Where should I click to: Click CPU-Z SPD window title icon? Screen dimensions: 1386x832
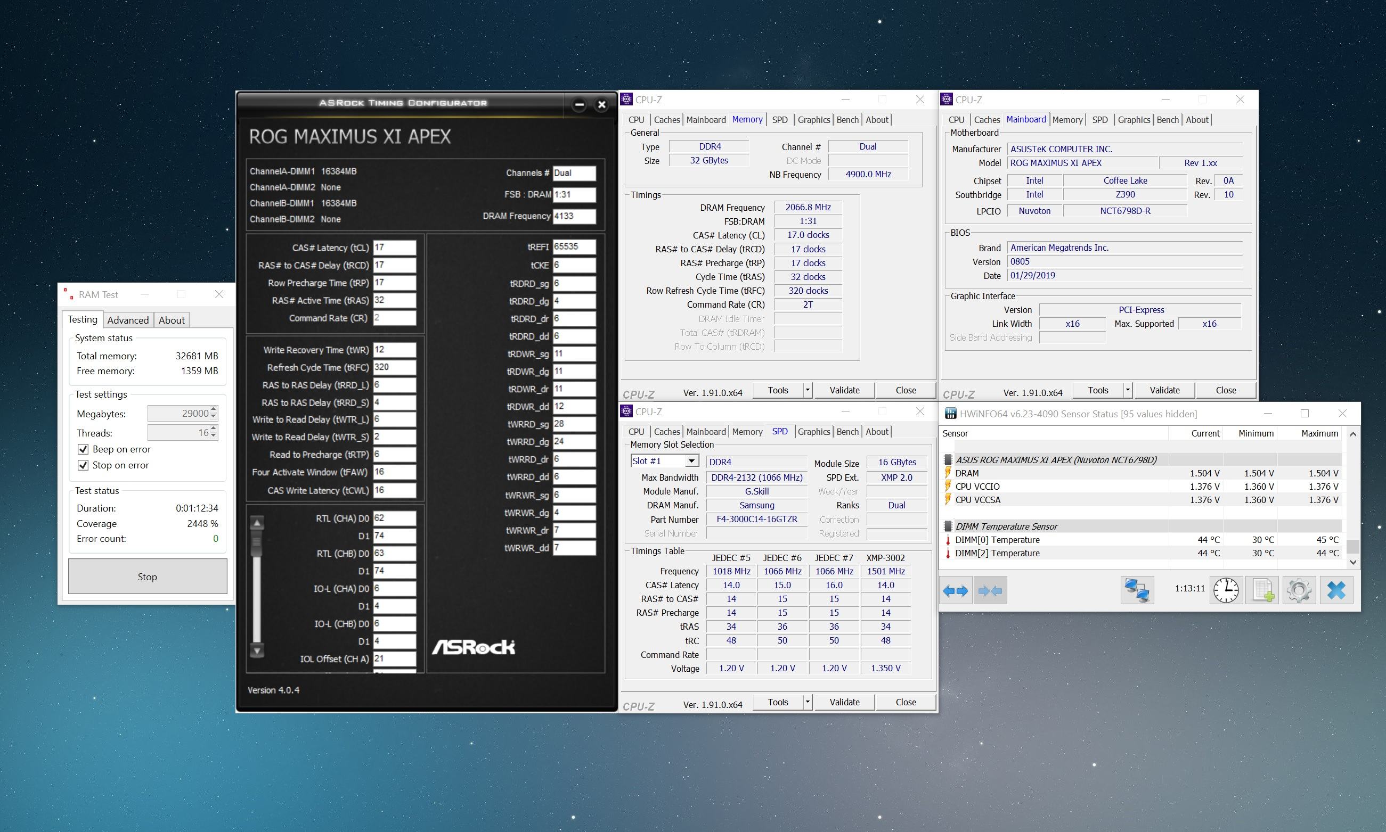point(626,411)
